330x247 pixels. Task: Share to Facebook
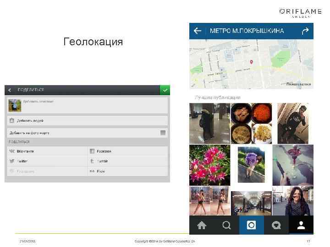127,151
